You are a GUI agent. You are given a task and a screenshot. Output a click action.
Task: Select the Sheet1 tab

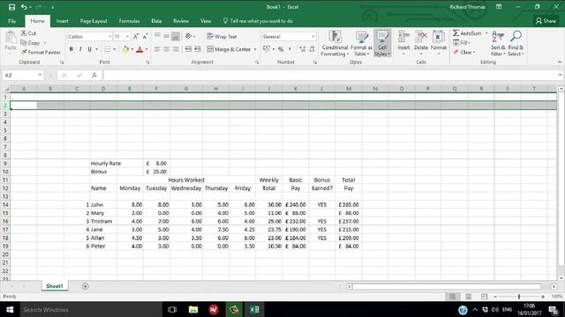[x=55, y=286]
